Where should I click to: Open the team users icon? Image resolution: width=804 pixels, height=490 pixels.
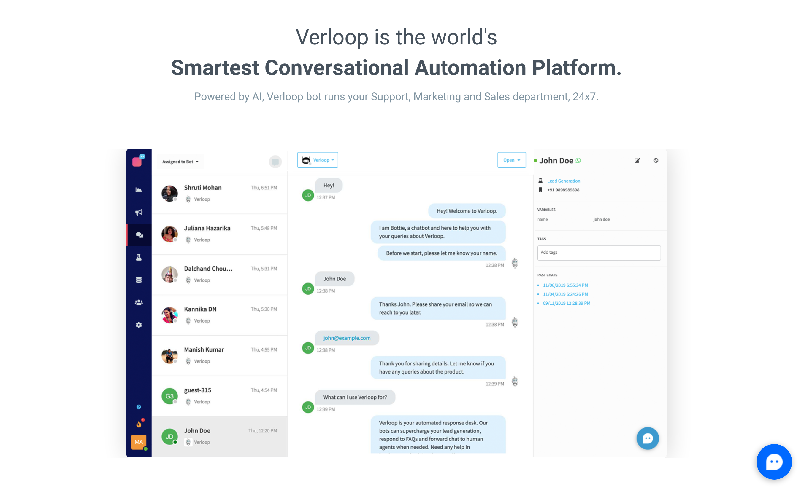pyautogui.click(x=139, y=303)
